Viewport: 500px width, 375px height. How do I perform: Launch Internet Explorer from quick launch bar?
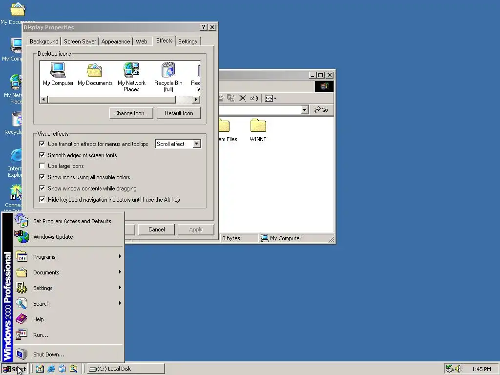[51, 369]
